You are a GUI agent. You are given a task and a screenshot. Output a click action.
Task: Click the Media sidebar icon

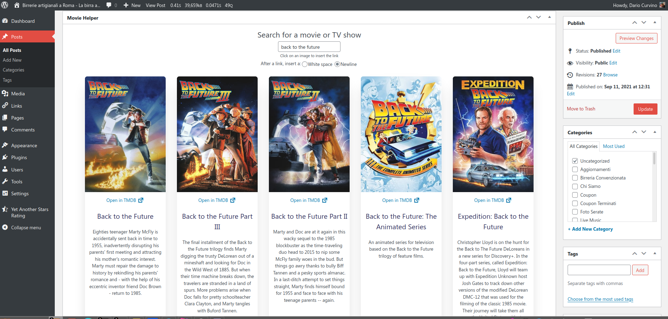point(5,94)
